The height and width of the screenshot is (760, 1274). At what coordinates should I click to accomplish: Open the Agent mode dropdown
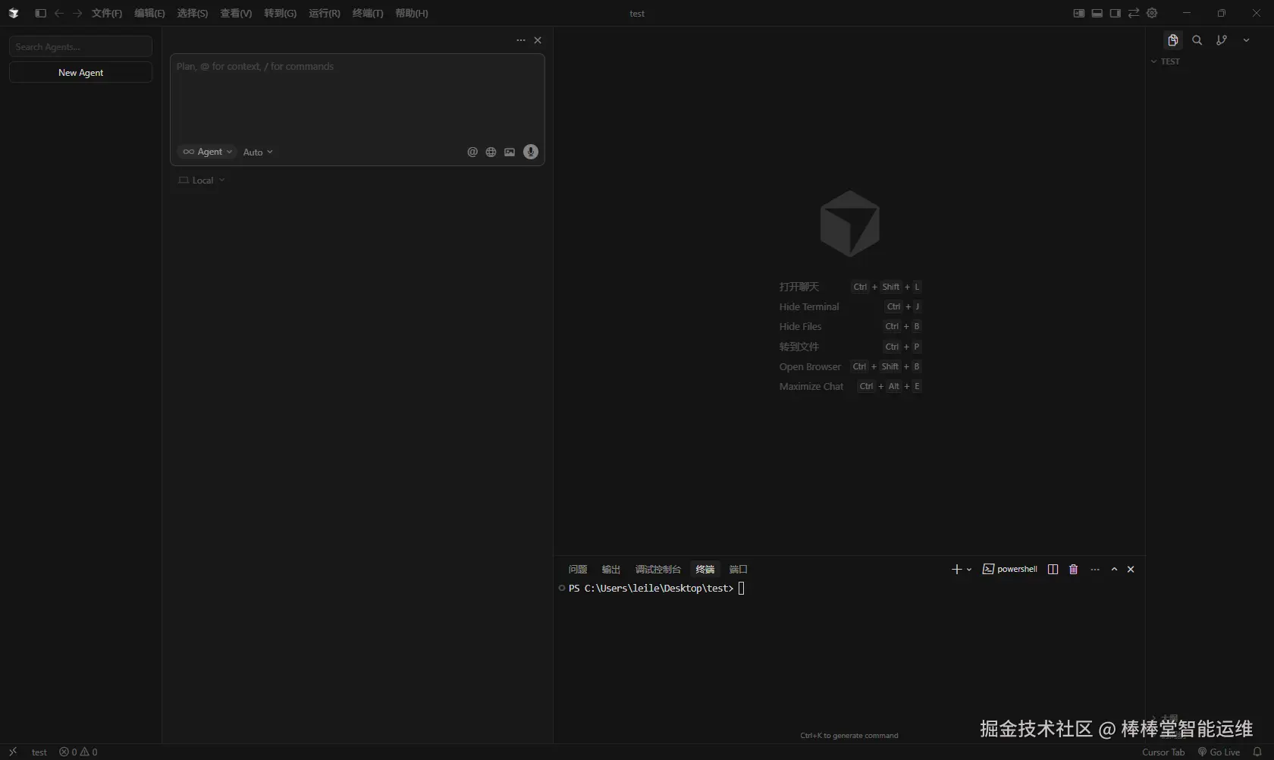[207, 152]
